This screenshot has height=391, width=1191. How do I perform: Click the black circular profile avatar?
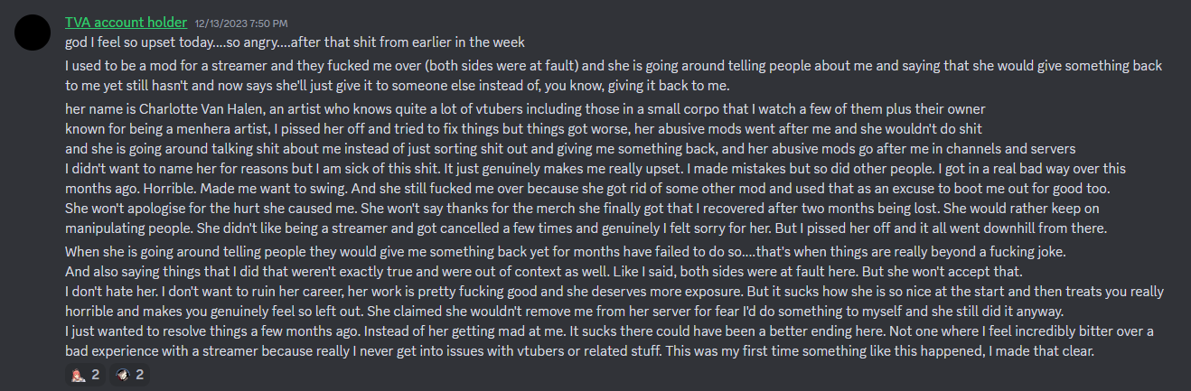(33, 33)
